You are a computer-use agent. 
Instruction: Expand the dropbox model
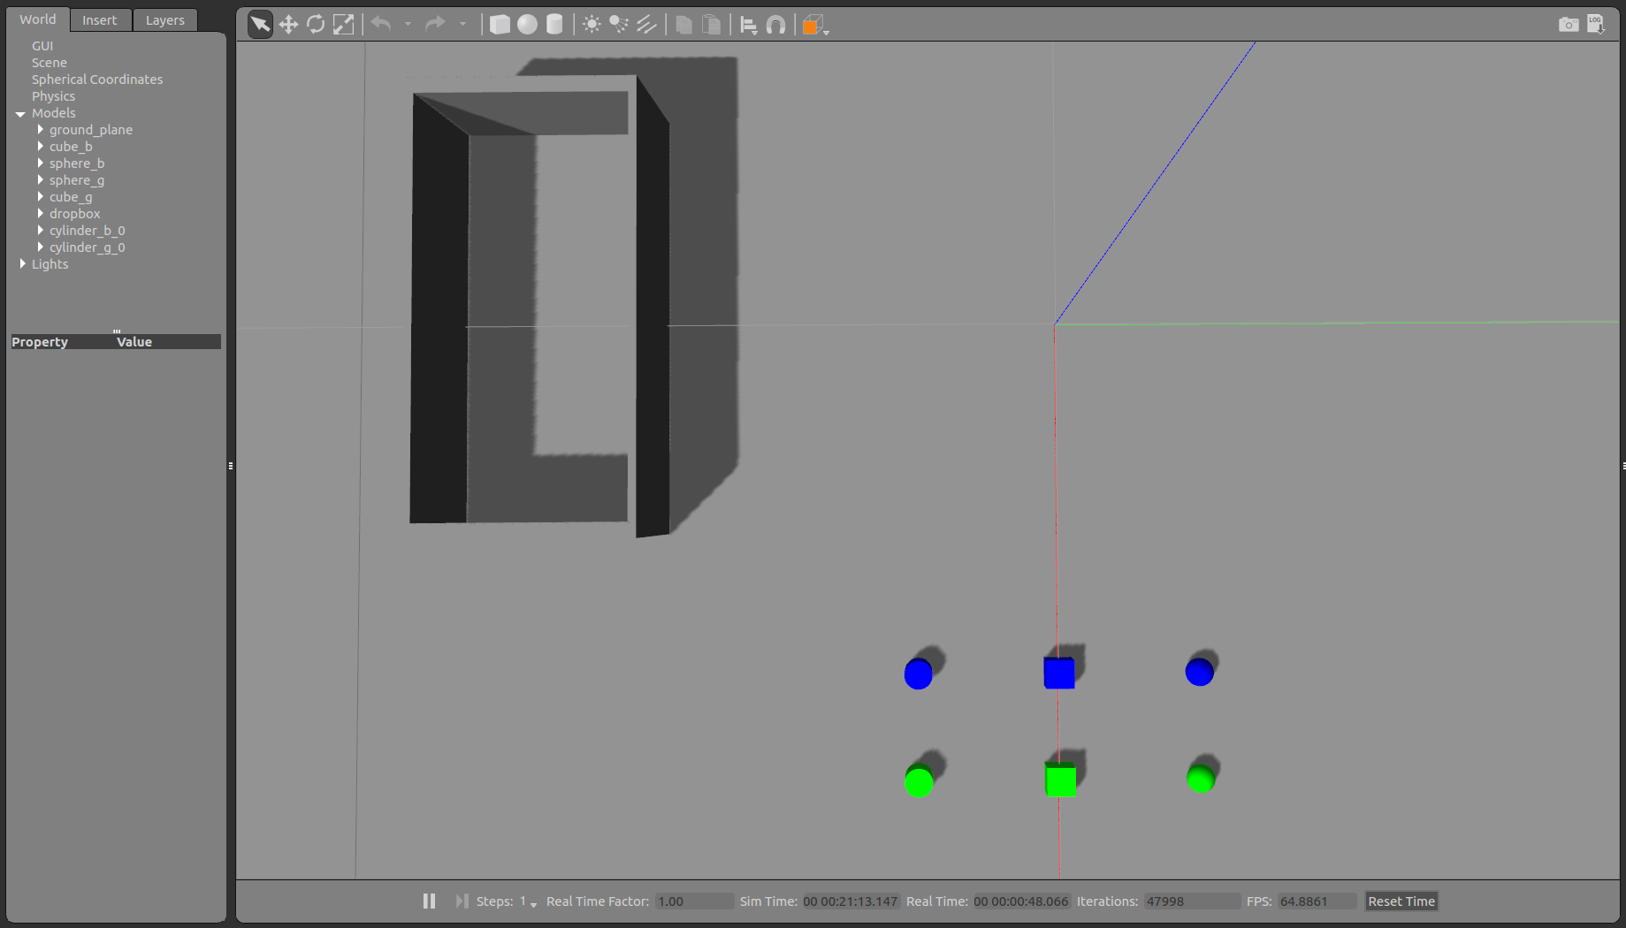pyautogui.click(x=41, y=214)
